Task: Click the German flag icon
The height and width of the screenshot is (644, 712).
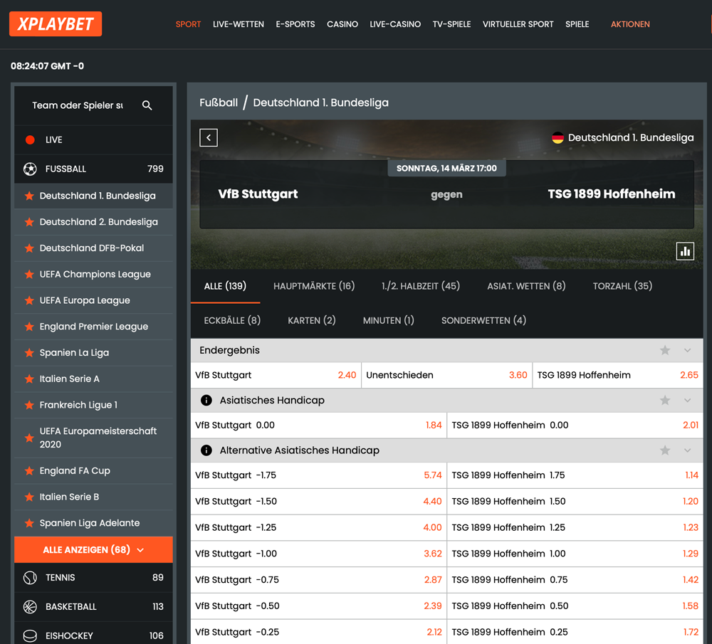Action: coord(557,137)
